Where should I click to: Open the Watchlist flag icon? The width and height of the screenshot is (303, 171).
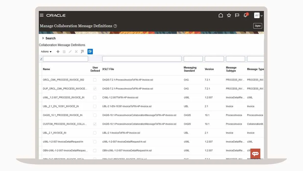click(237, 16)
